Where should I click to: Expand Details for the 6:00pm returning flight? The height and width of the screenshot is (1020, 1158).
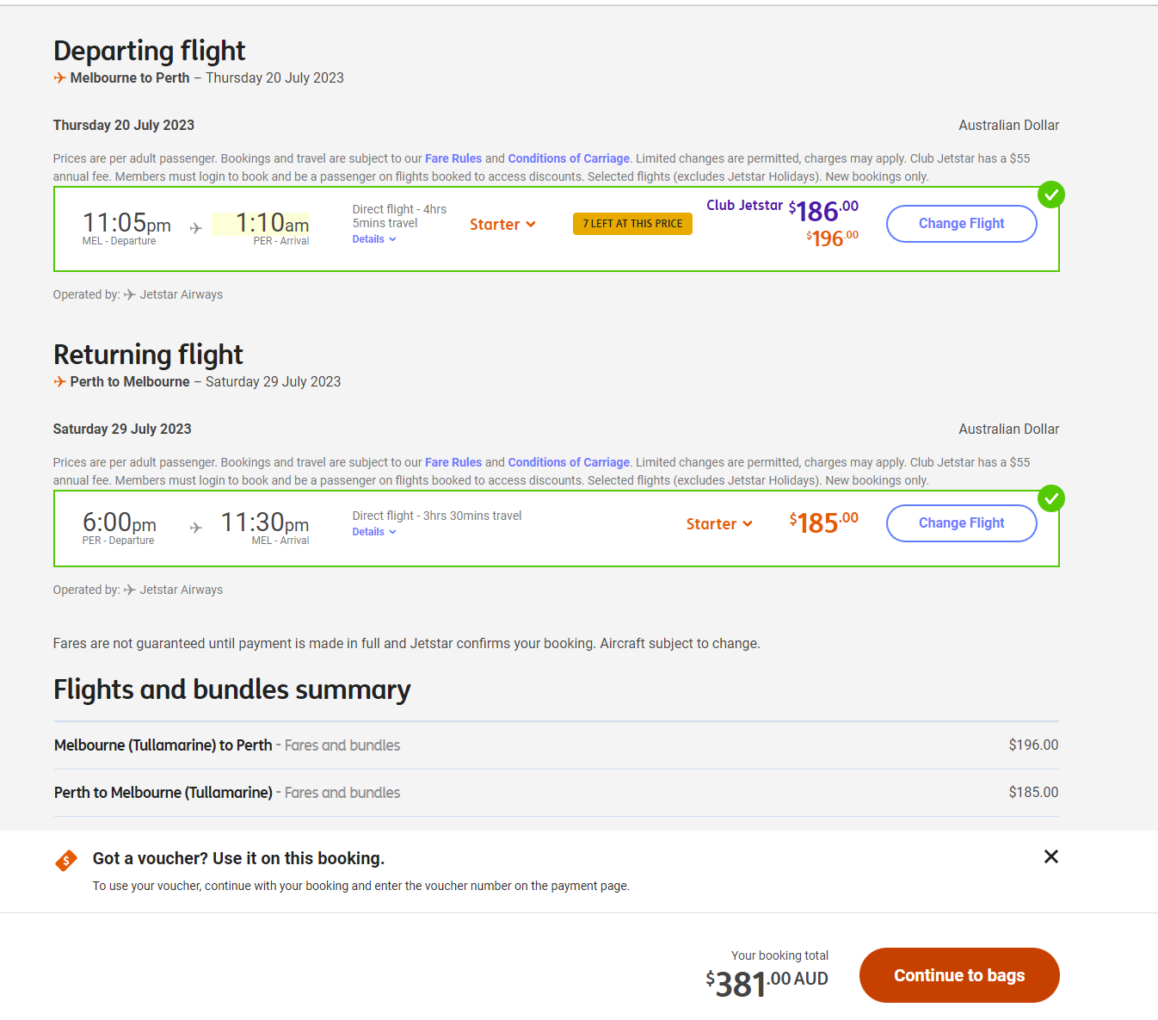click(374, 532)
